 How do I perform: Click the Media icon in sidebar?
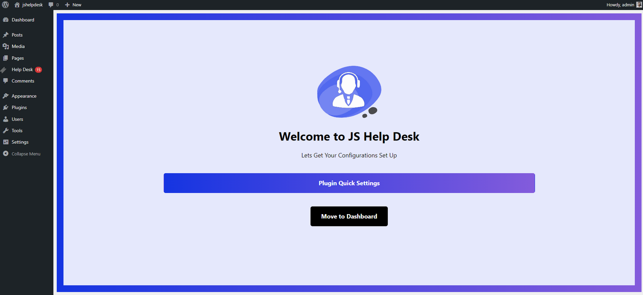pyautogui.click(x=6, y=46)
